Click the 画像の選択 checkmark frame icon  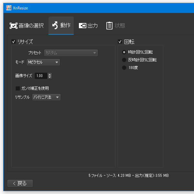[x=14, y=26]
